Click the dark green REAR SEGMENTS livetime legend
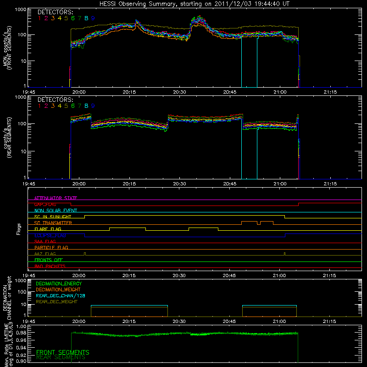The image size is (367, 367). (61, 357)
